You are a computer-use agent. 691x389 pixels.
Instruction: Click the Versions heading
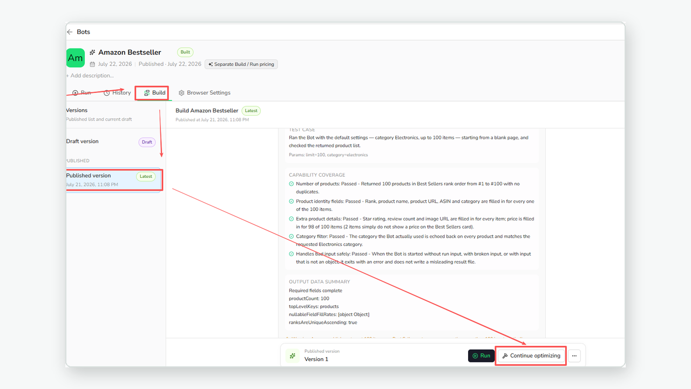(77, 110)
